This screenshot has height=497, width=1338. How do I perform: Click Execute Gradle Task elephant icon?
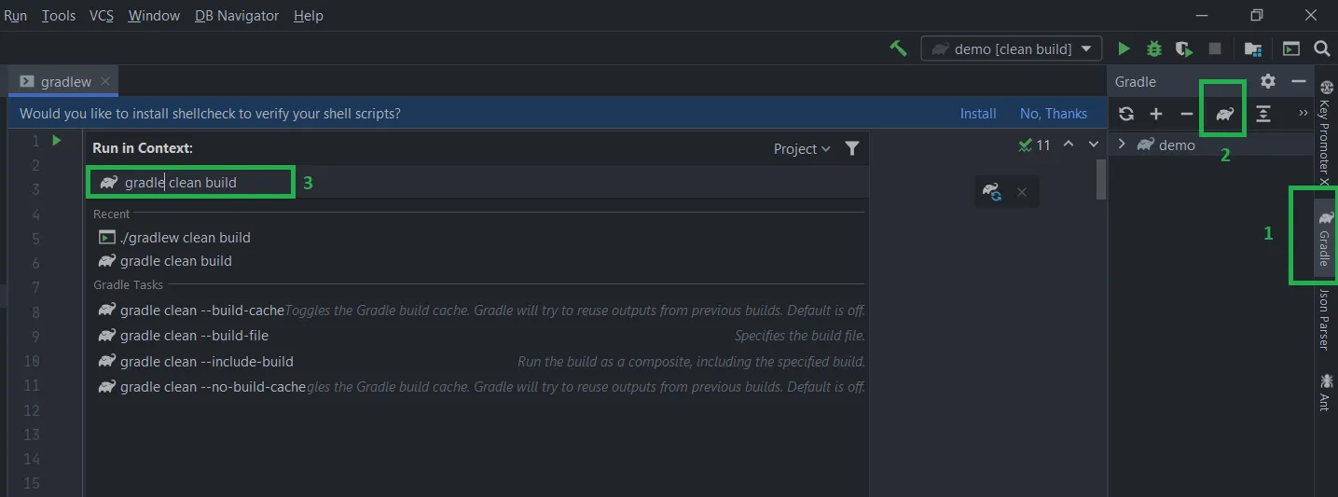point(1224,114)
